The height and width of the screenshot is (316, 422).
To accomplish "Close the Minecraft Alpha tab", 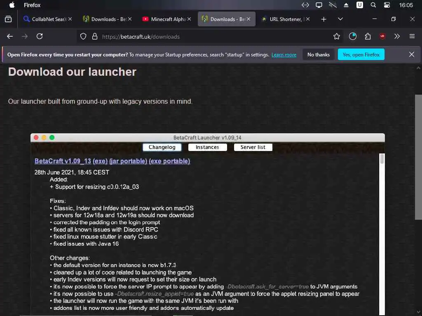I will (189, 19).
